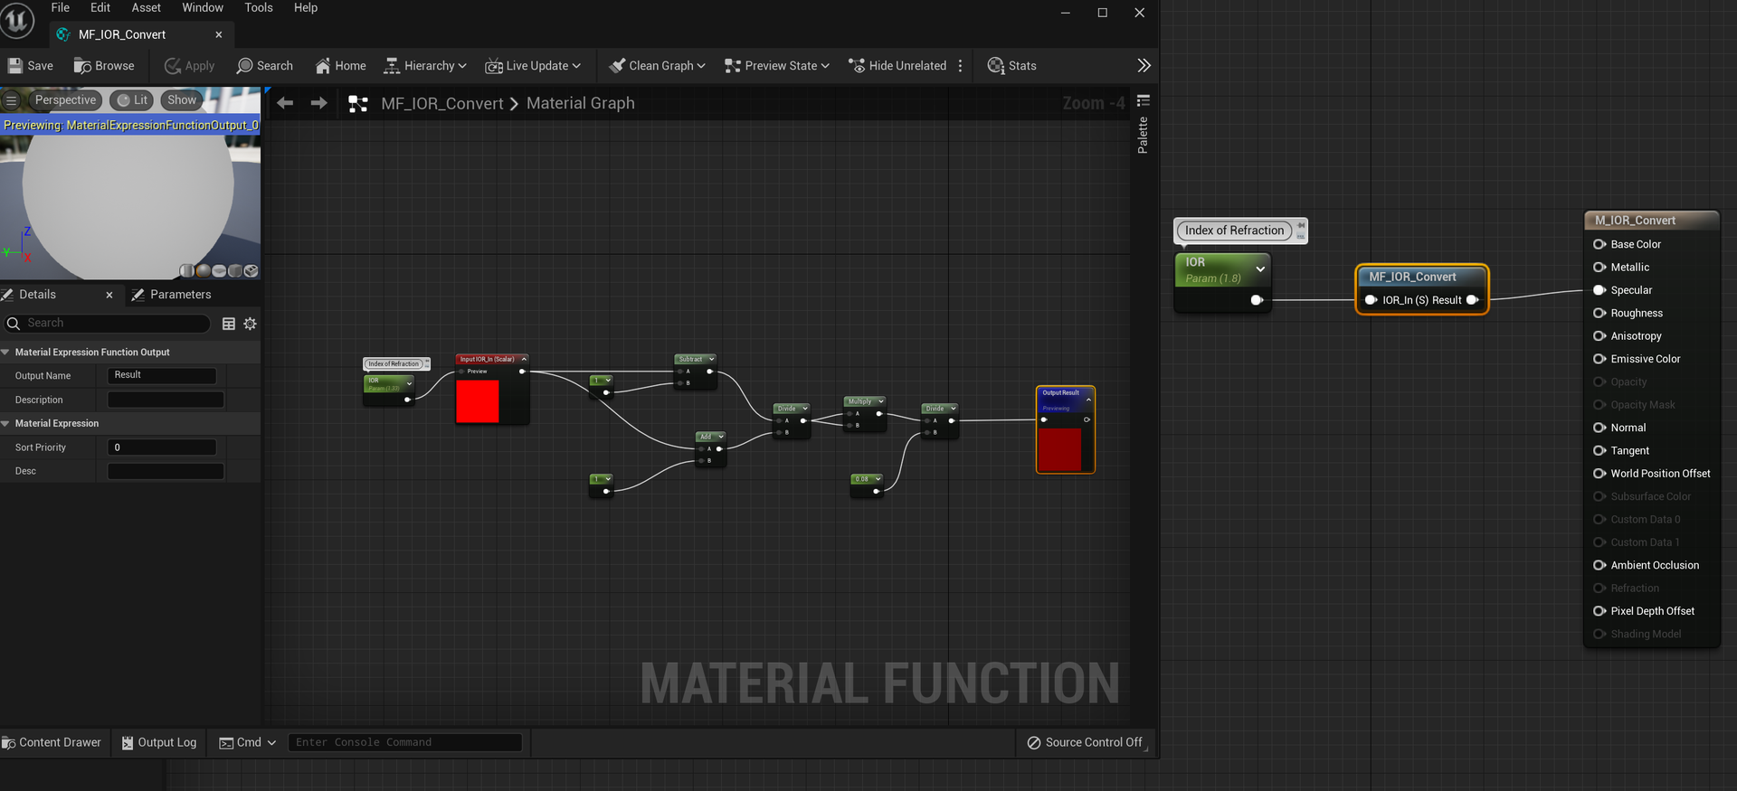Set preview mesh to plane
This screenshot has width=1737, height=791.
(219, 270)
